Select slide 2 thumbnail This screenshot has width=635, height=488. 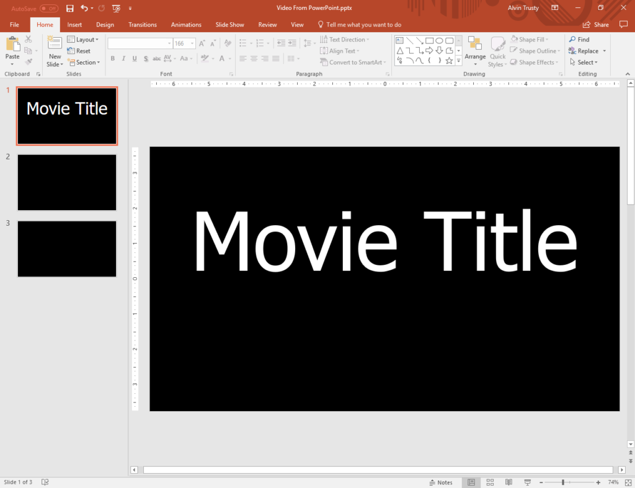(67, 183)
